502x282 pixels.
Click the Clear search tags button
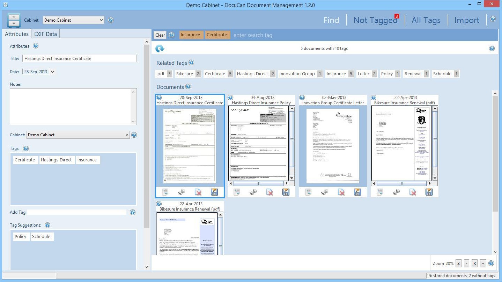coord(160,35)
